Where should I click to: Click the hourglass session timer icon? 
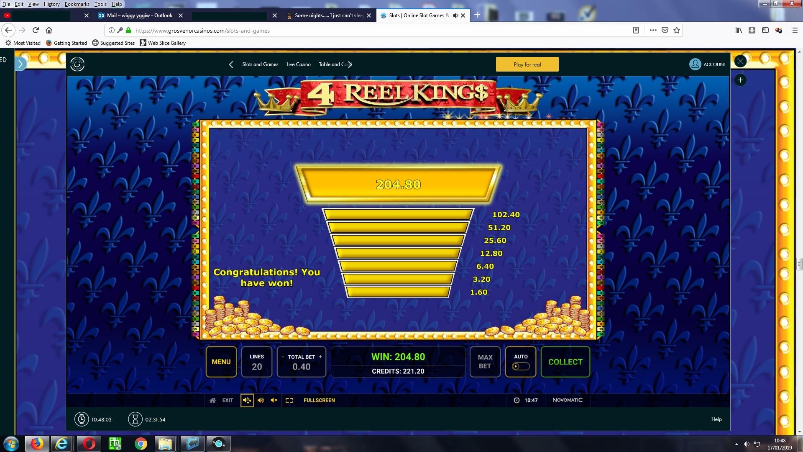pyautogui.click(x=135, y=419)
